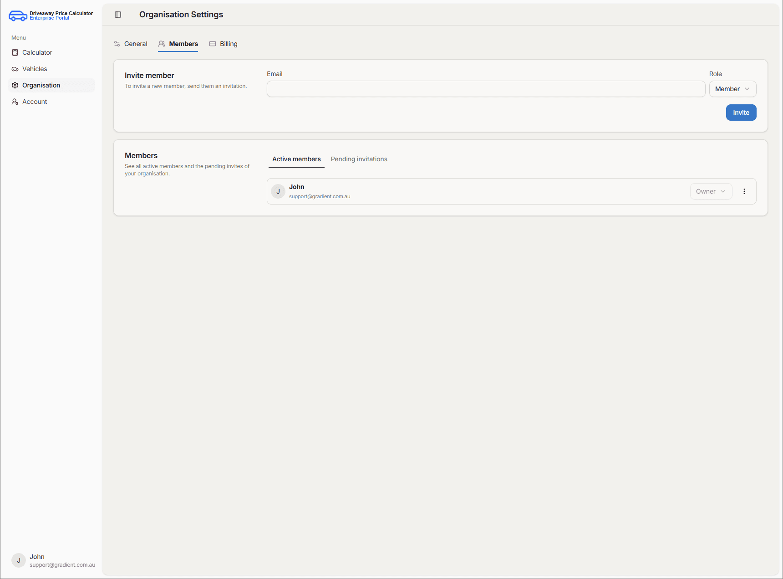
Task: Select Organisation in the sidebar
Action: (41, 85)
